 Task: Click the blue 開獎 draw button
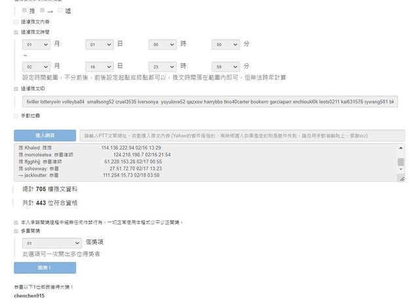point(45,268)
